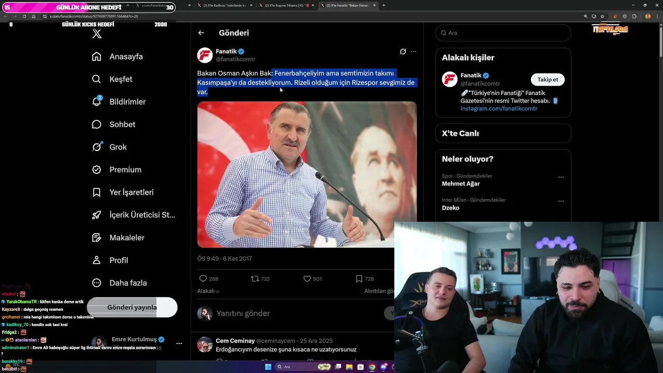The height and width of the screenshot is (373, 663).
Task: Bookmark the post with 728 bookmarks
Action: tap(359, 279)
